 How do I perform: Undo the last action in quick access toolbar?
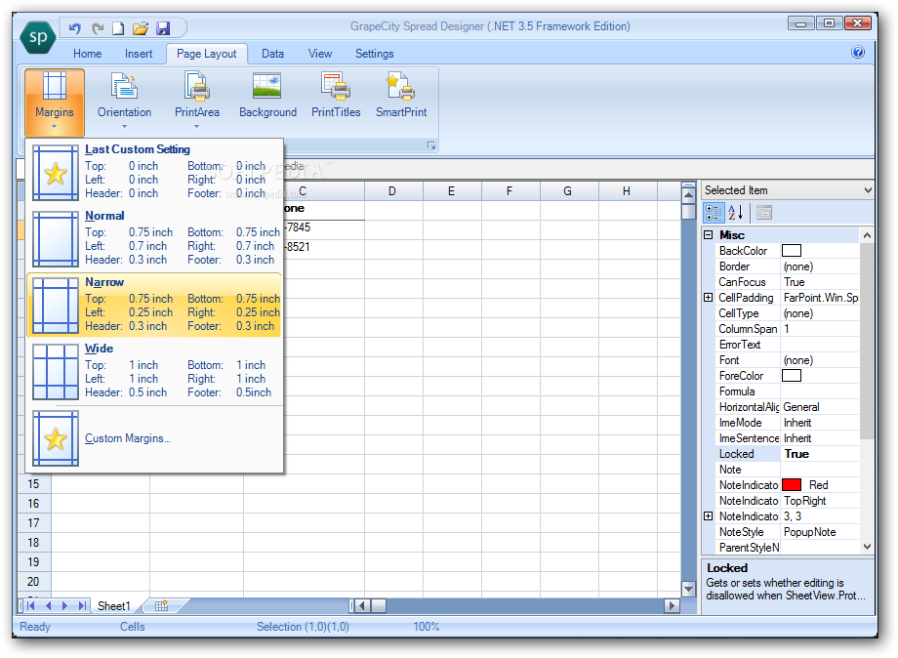[x=74, y=28]
